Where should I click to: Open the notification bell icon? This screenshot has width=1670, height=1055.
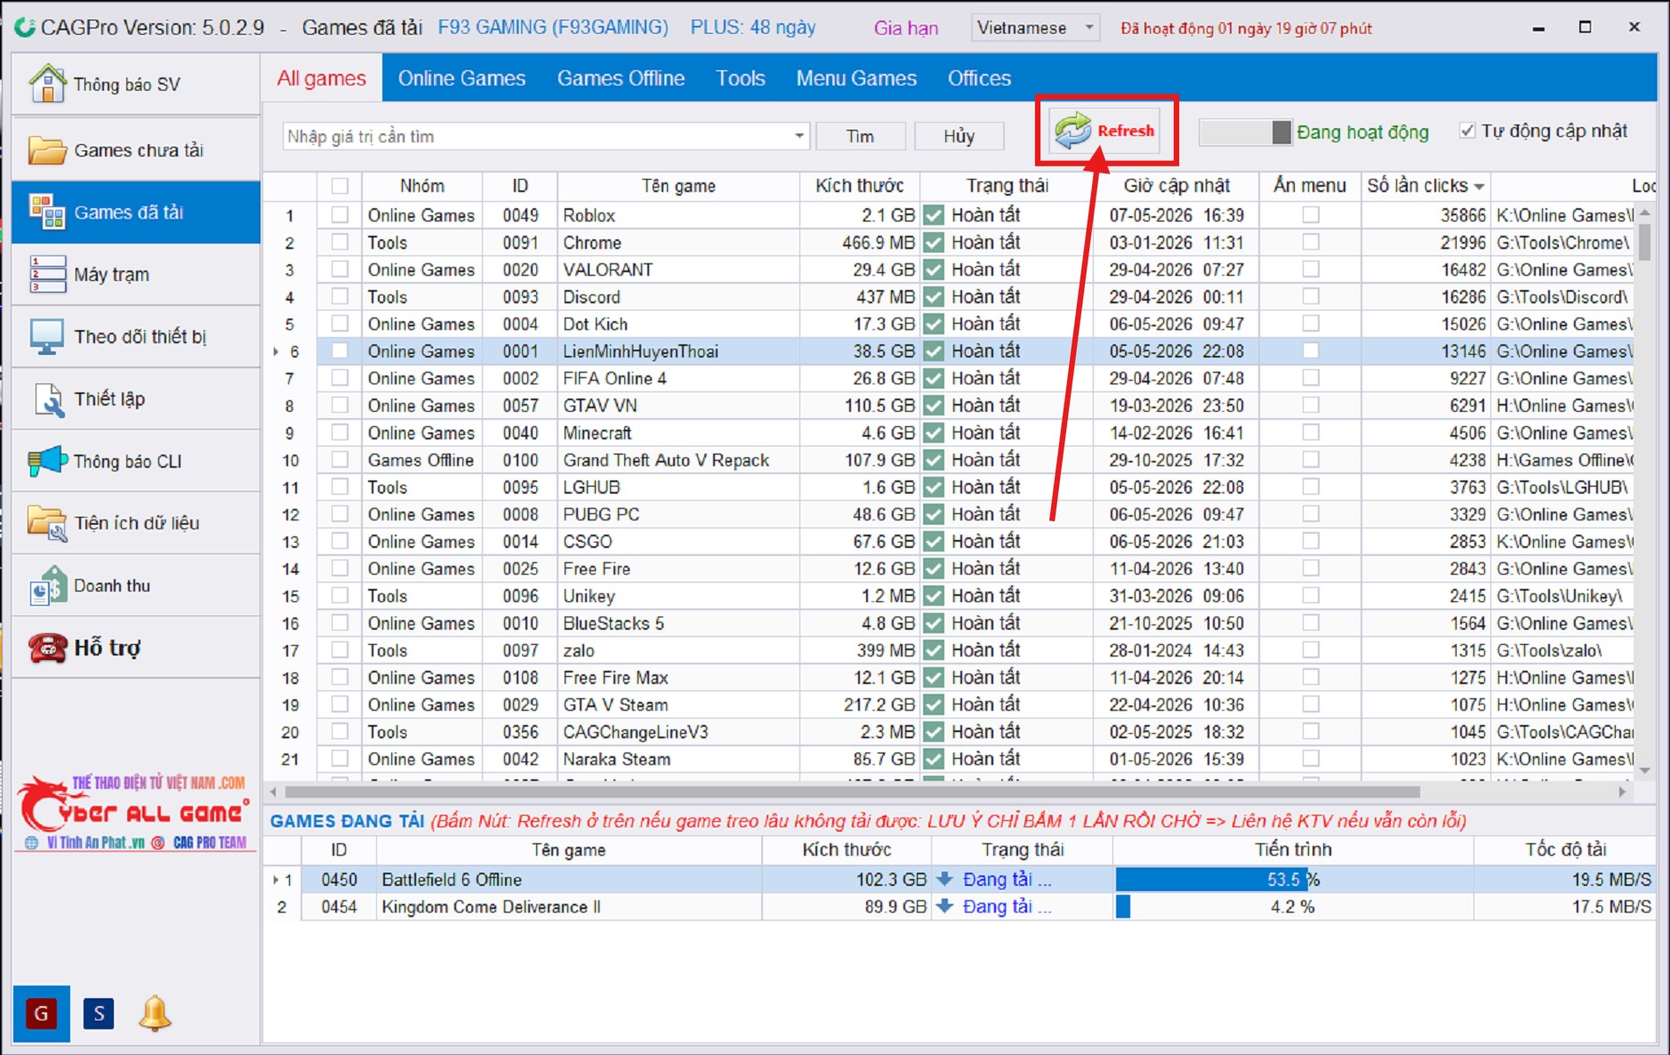coord(155,1012)
